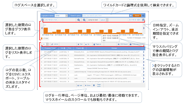This screenshot has width=185, height=104.
Task: Click the Search query input field
Action: pos(106,16)
